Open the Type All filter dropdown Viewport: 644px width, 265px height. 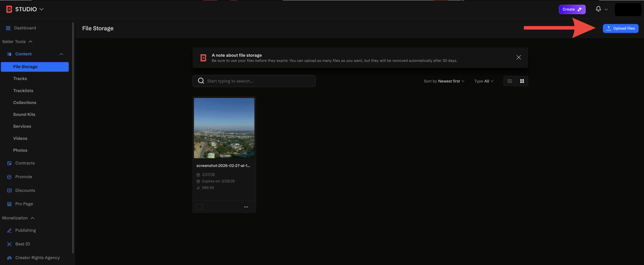click(484, 81)
